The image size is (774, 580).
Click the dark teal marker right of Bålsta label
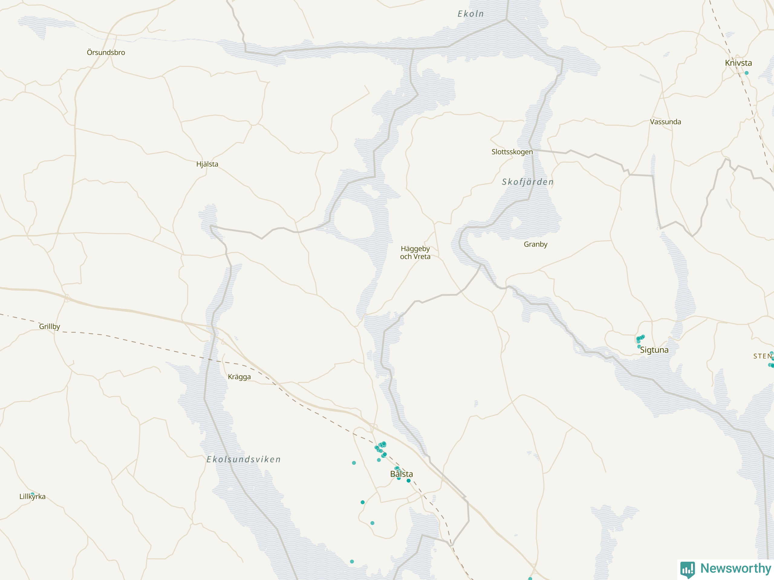pyautogui.click(x=409, y=481)
